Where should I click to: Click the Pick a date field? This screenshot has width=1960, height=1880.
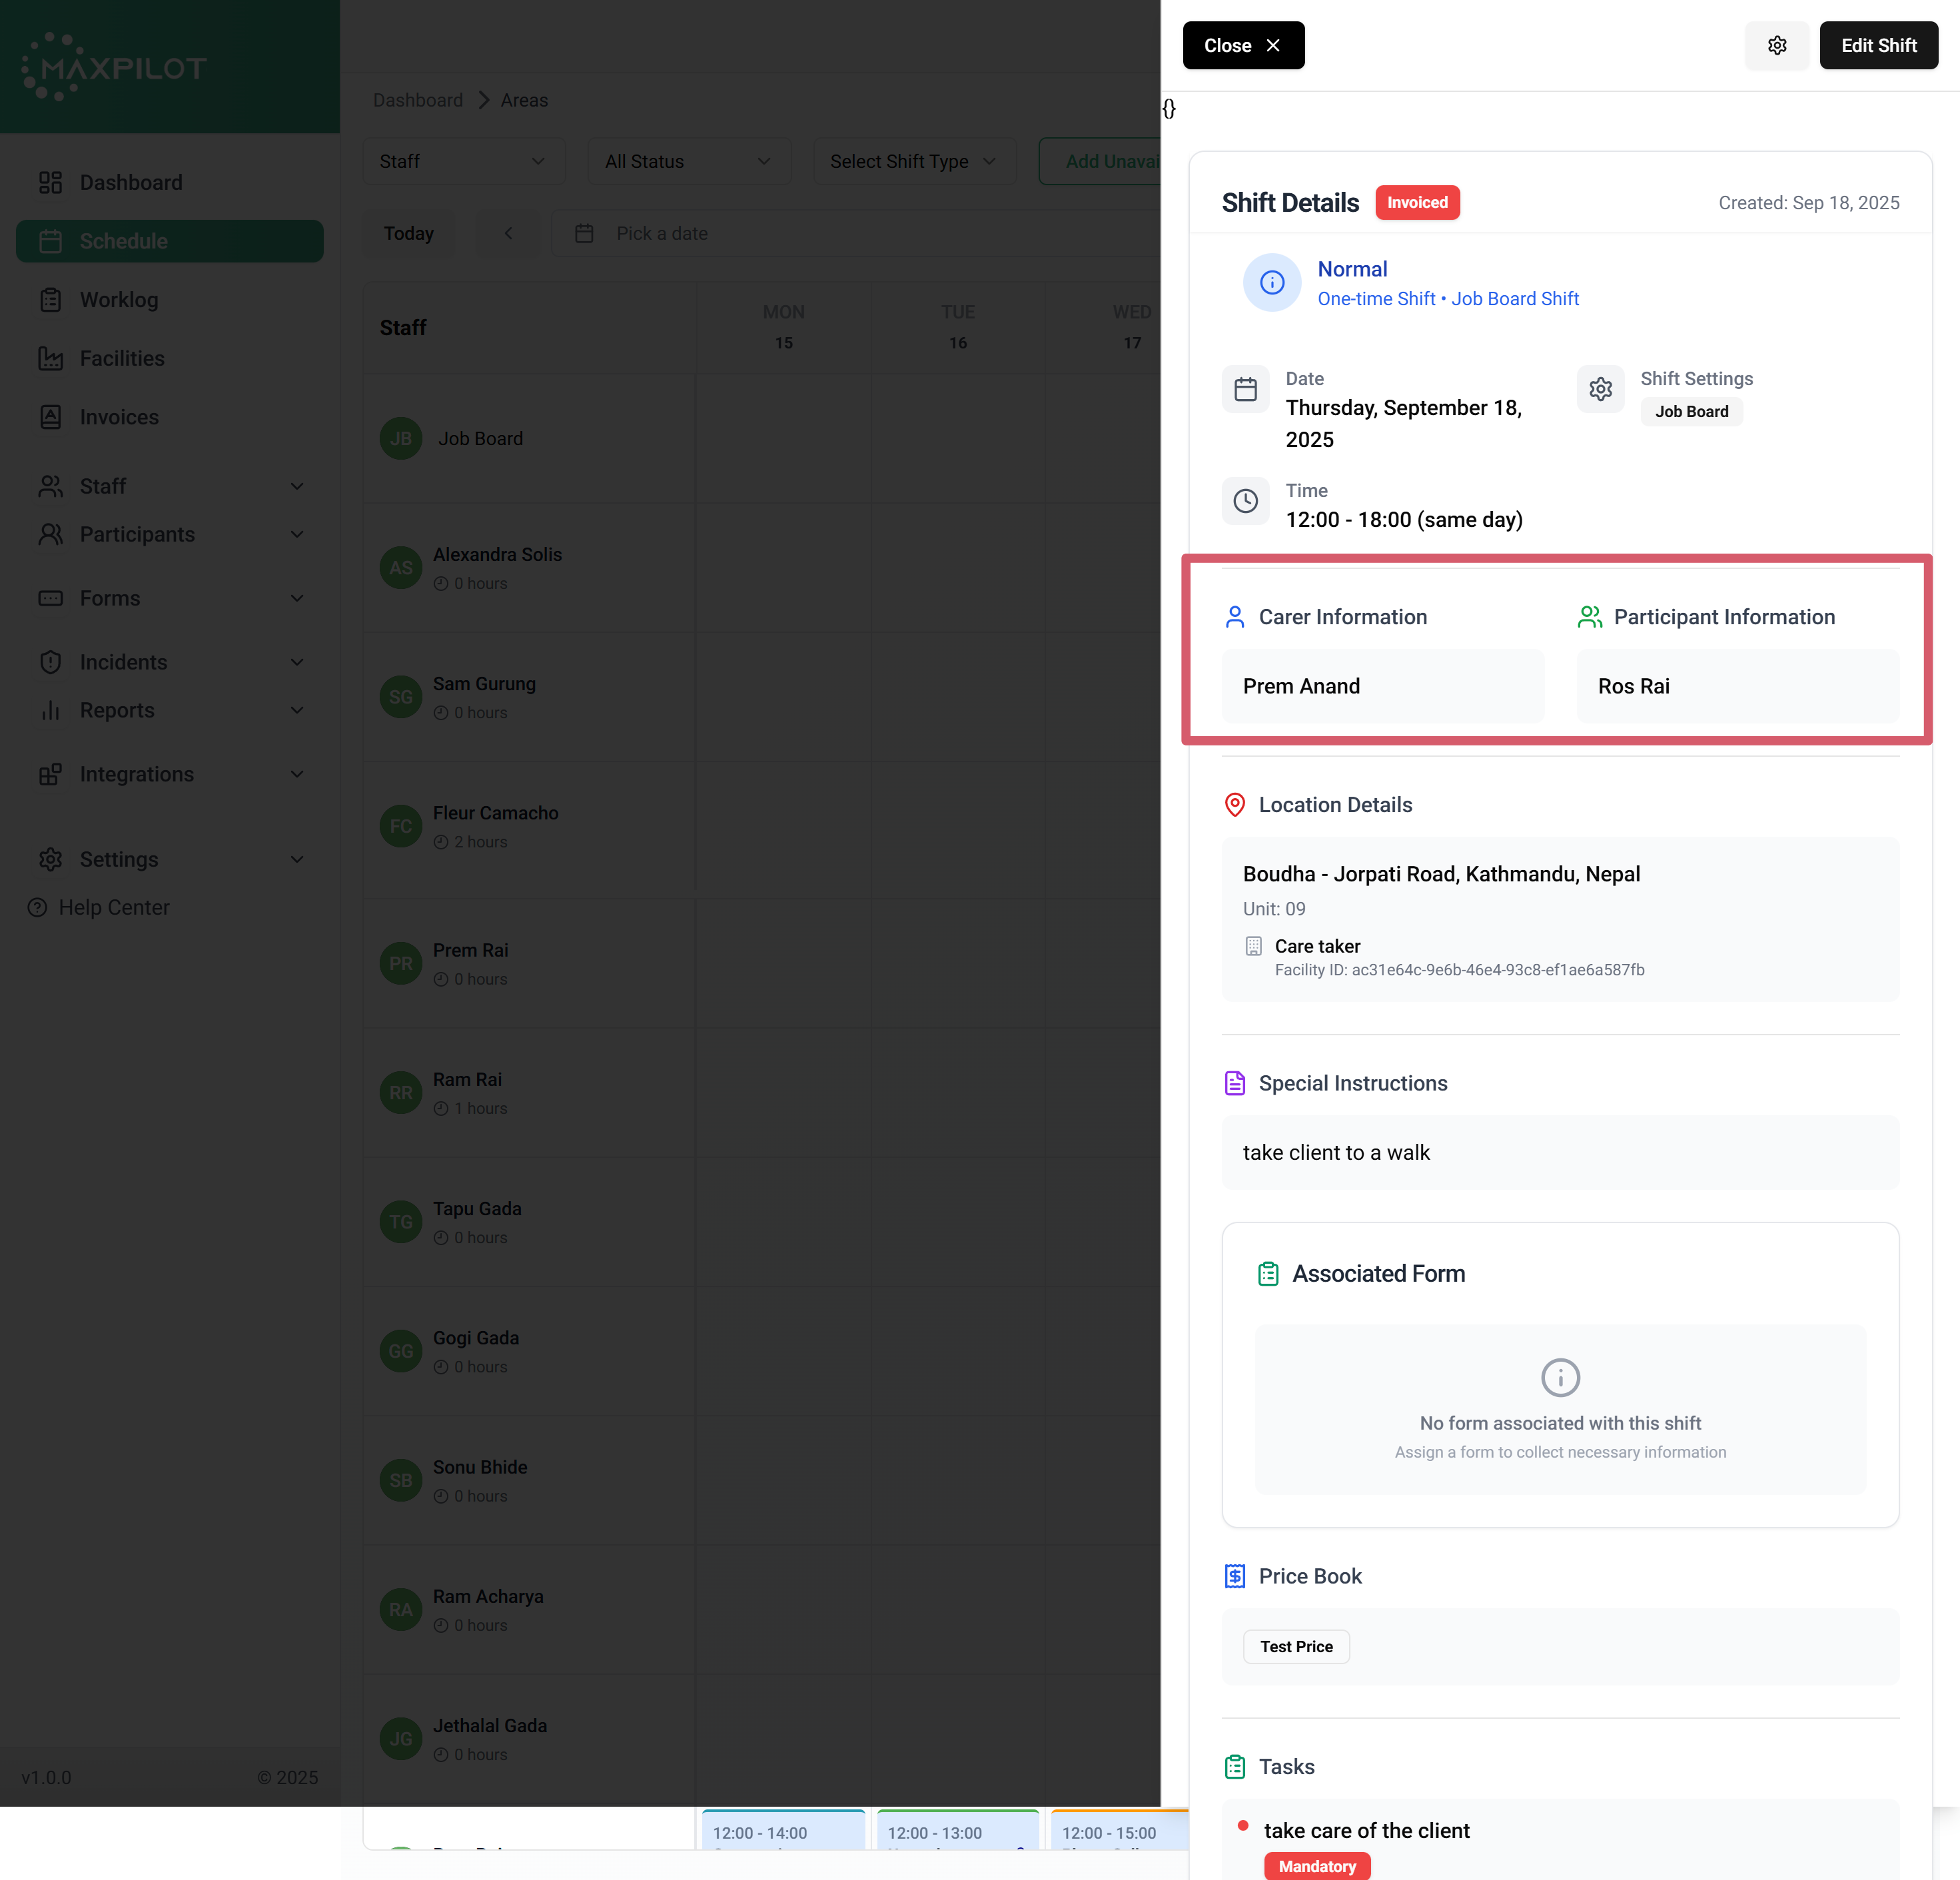tap(662, 234)
